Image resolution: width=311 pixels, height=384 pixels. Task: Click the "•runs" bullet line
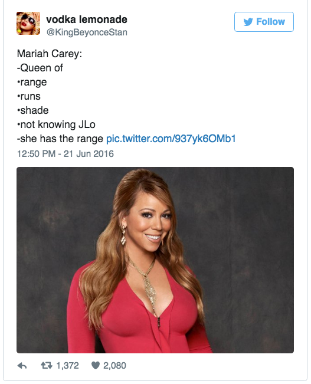[29, 97]
